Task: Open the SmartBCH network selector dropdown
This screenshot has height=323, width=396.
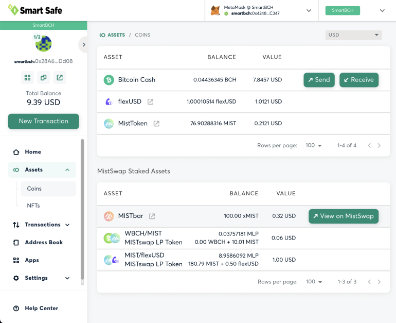Action: pos(382,10)
